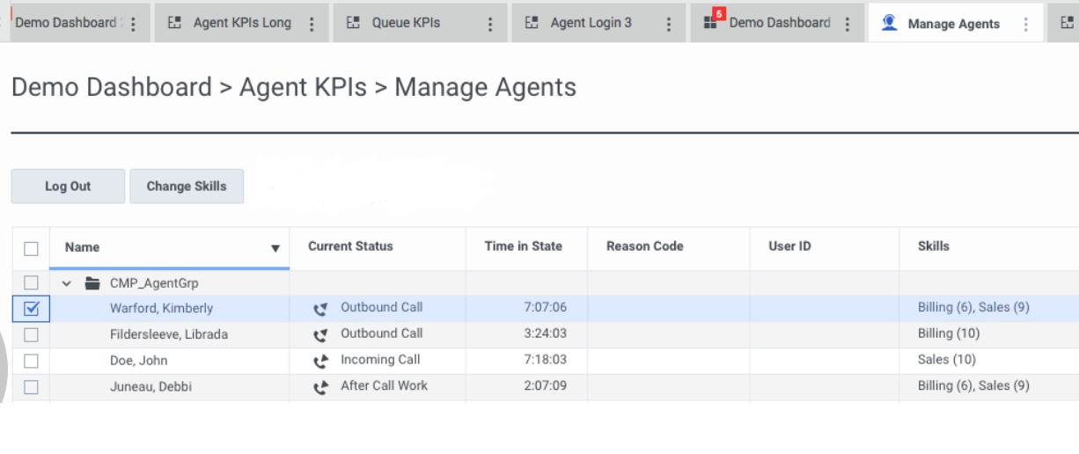Uncheck the Warford, Kimberly checkbox
The width and height of the screenshot is (1079, 454).
point(31,309)
